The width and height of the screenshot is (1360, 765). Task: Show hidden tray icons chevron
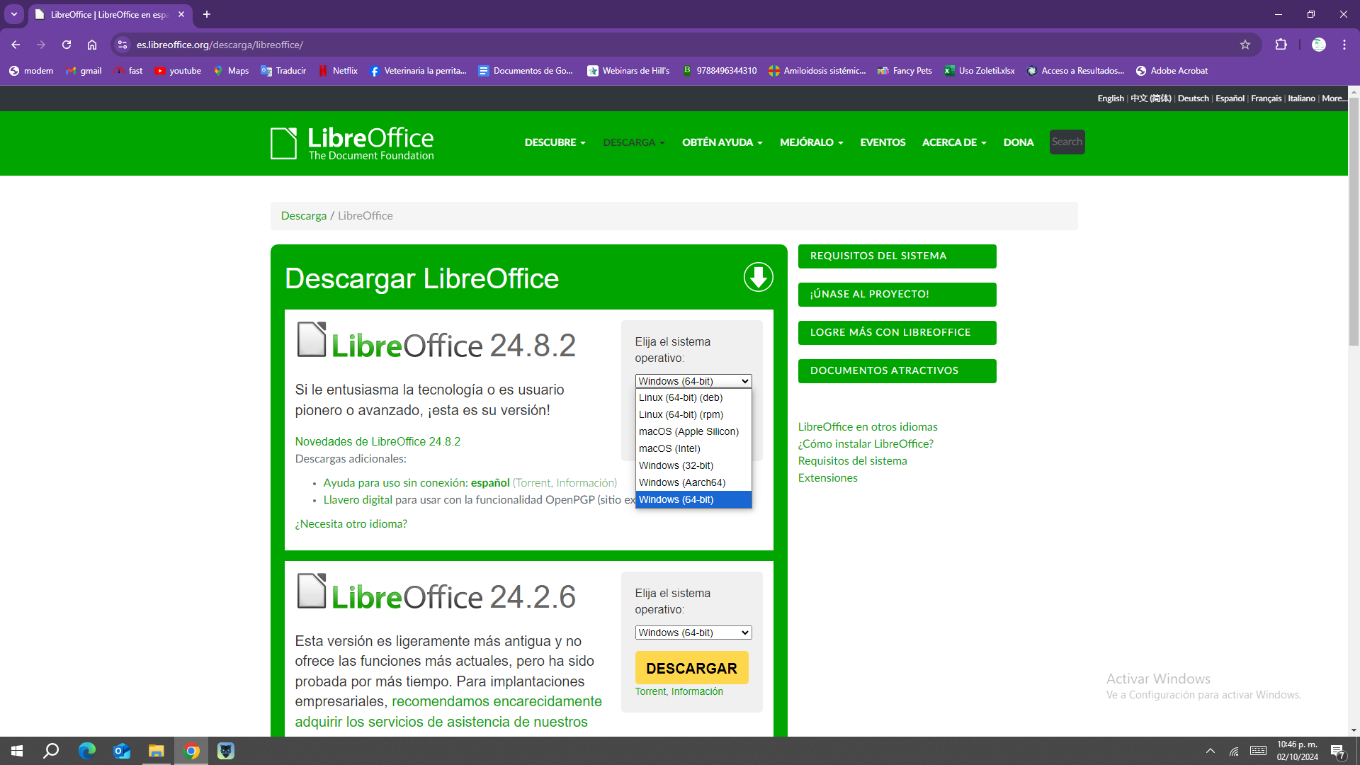[1211, 751]
